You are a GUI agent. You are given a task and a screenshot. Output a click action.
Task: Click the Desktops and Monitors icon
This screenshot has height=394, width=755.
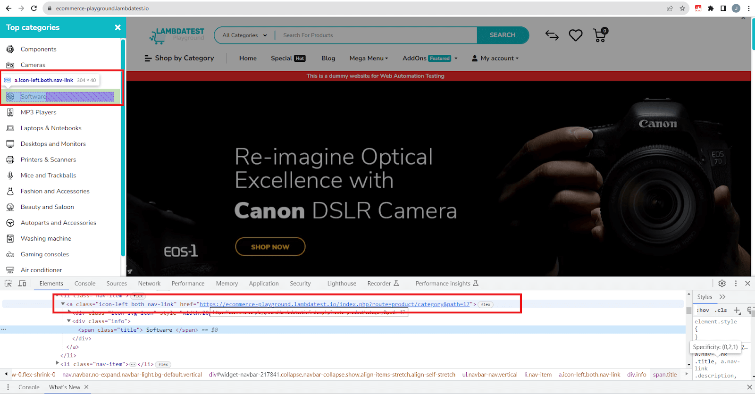click(10, 144)
